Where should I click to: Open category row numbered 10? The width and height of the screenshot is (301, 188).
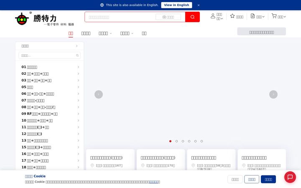pyautogui.click(x=50, y=120)
